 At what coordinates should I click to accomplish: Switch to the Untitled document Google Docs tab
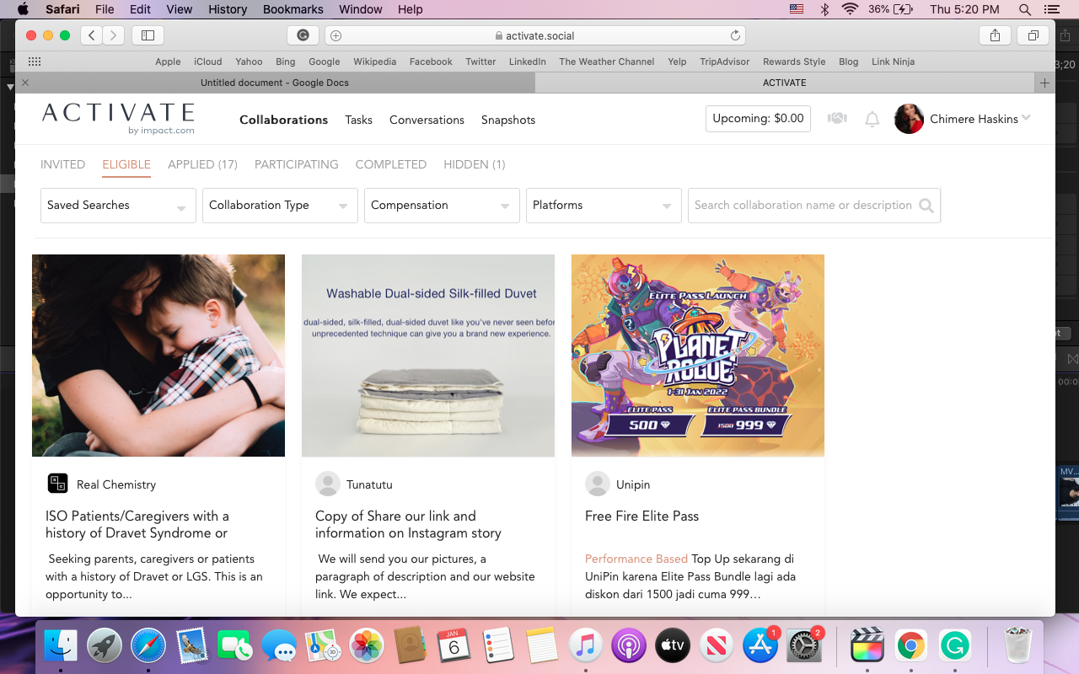(x=275, y=83)
